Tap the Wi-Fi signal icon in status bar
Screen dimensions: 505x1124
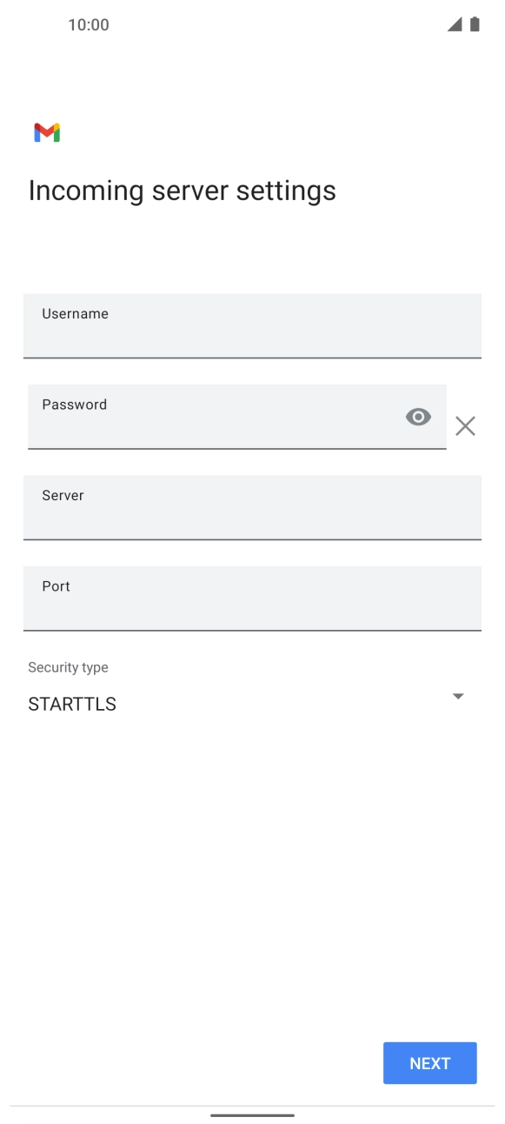tap(454, 24)
